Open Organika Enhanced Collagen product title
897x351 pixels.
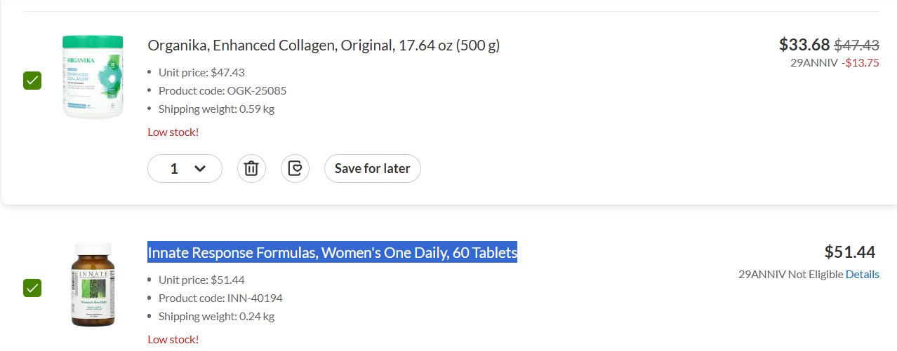pos(324,46)
